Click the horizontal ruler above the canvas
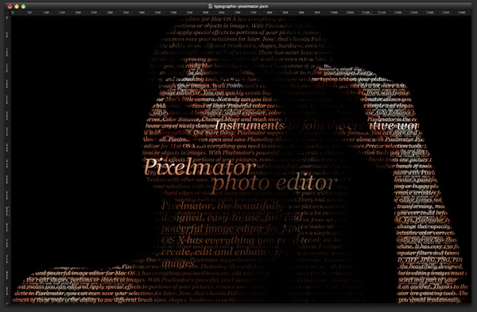Screen dimensions: 477x312 click(241, 13)
